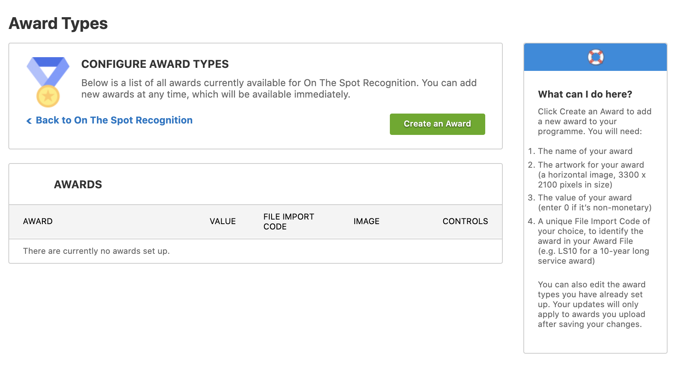Click the CONTROLS column header
The width and height of the screenshot is (679, 375).
(x=465, y=221)
